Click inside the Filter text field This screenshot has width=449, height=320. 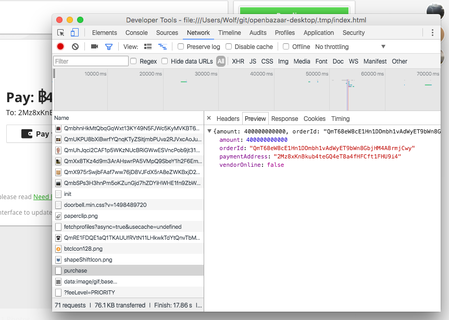91,61
